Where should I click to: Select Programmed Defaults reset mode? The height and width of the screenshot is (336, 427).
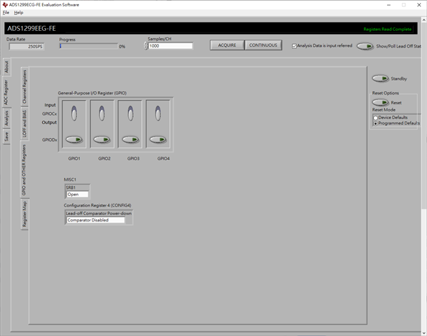[375, 124]
